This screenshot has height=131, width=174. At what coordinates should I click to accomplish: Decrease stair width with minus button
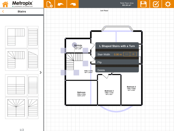click(x=127, y=54)
